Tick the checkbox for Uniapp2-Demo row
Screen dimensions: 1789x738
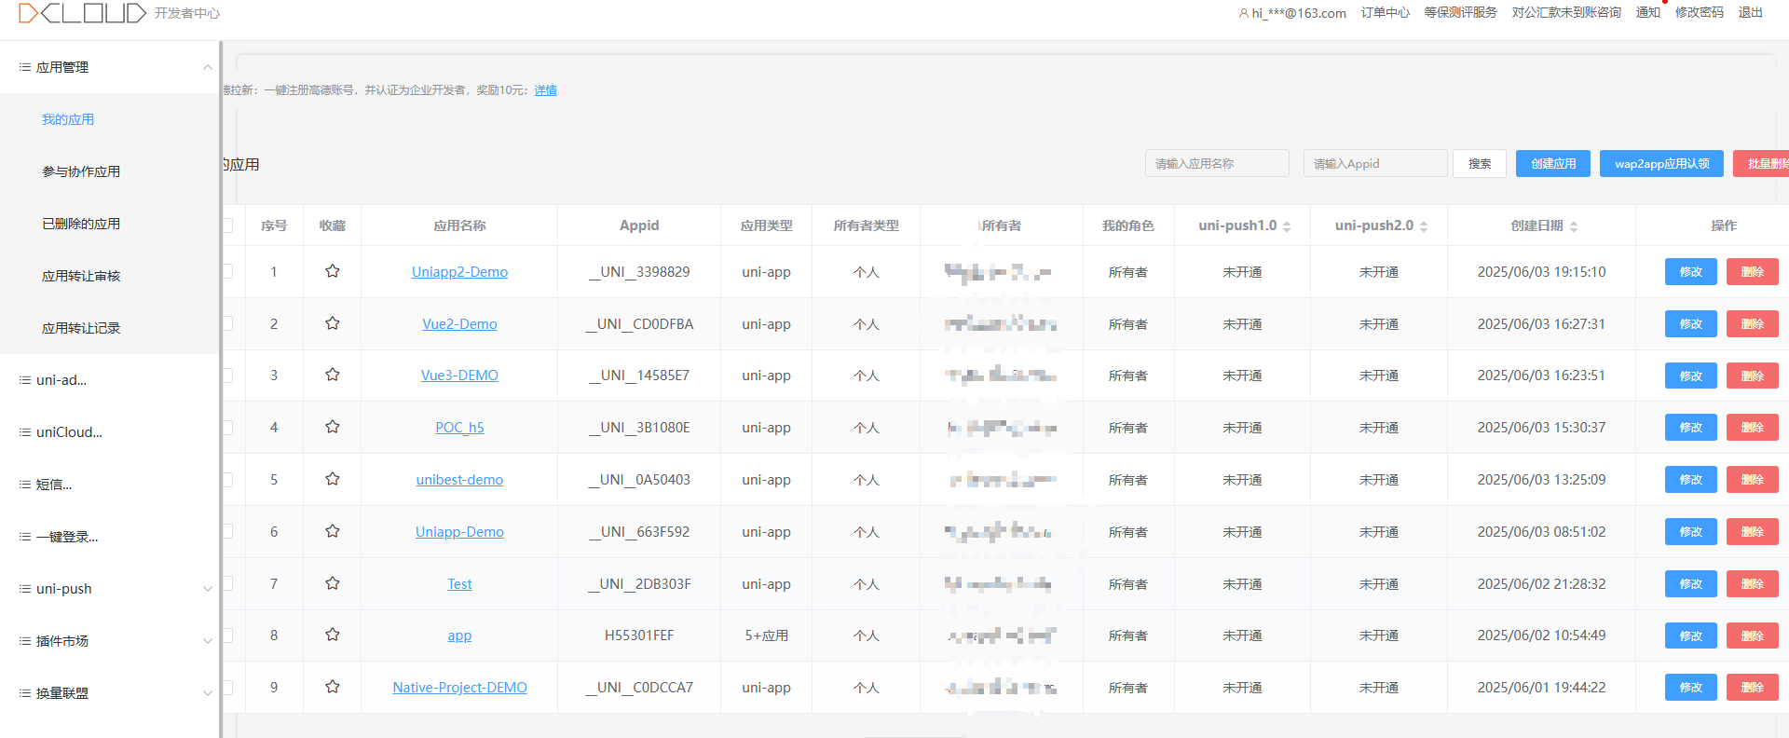tap(227, 271)
